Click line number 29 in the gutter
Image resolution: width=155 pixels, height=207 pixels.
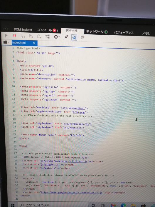(16, 161)
